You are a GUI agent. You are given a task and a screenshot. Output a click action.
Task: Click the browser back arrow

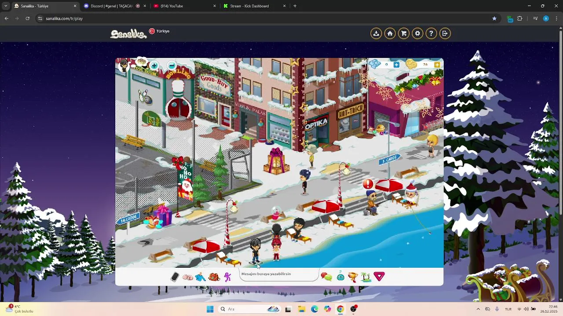pos(7,18)
